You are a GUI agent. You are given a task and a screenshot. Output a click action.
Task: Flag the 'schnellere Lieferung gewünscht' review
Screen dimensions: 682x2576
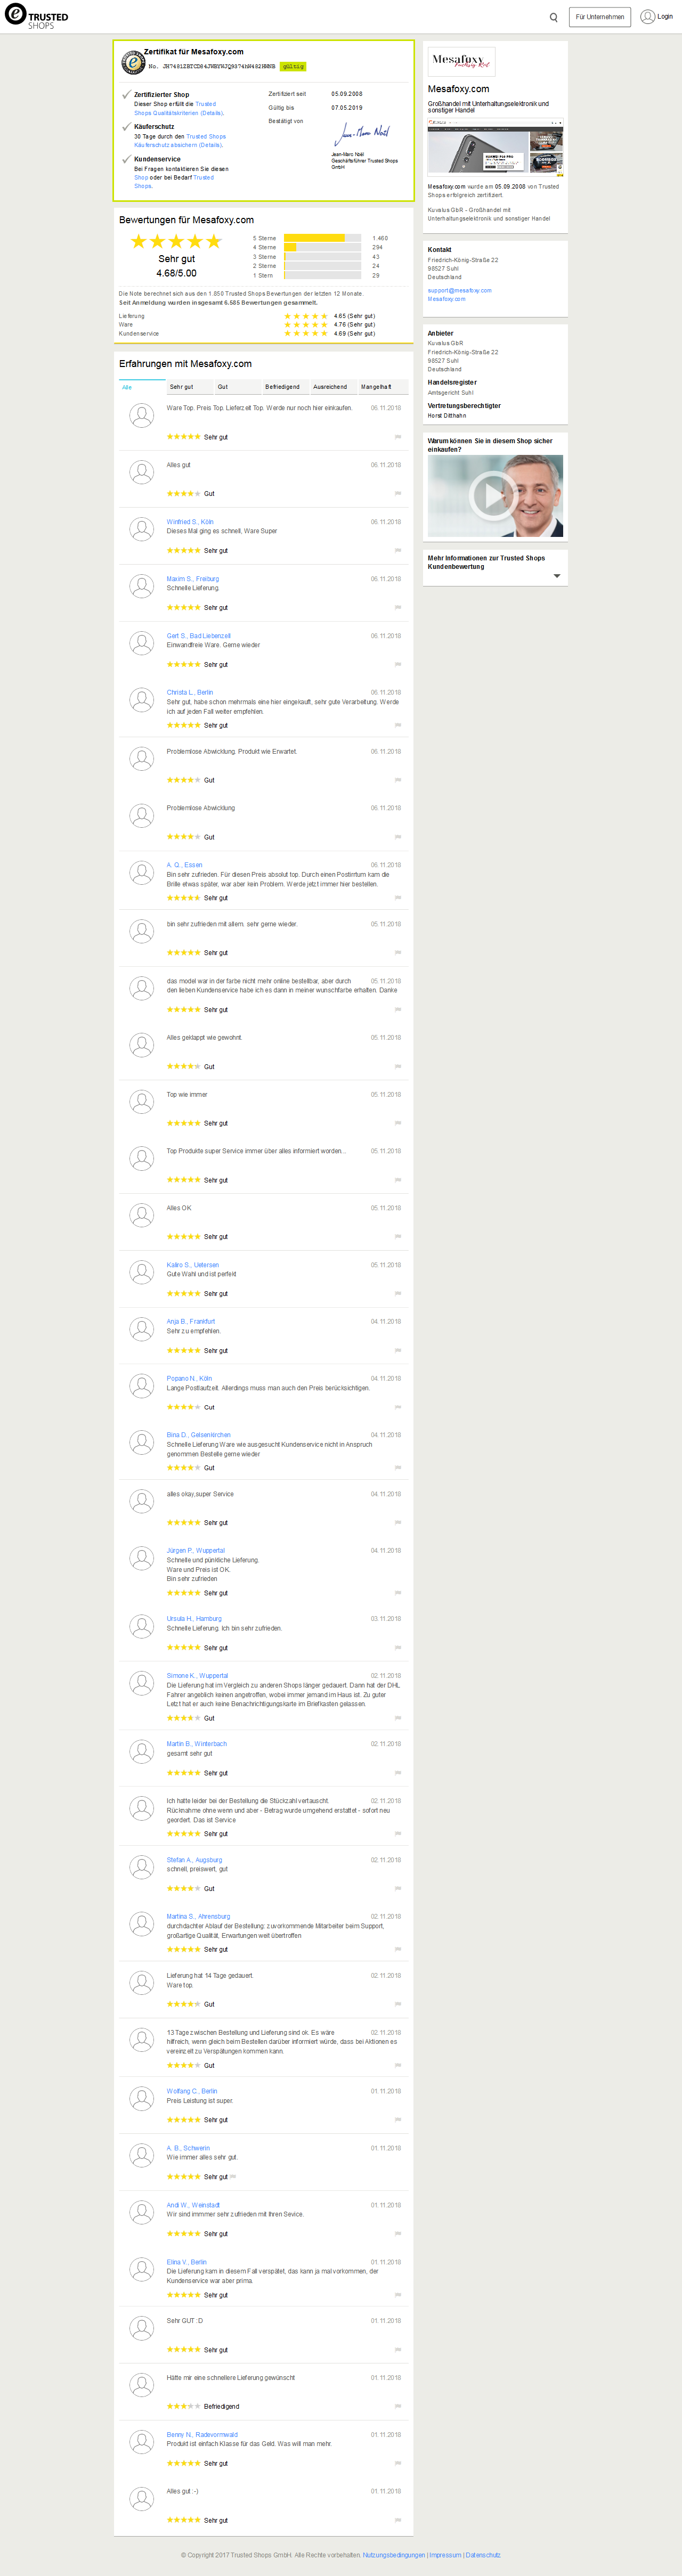click(398, 2407)
